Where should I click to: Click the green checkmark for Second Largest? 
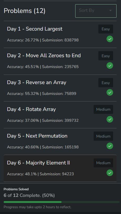click(x=110, y=39)
